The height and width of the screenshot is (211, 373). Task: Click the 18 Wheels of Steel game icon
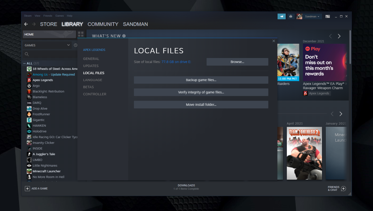coord(29,69)
